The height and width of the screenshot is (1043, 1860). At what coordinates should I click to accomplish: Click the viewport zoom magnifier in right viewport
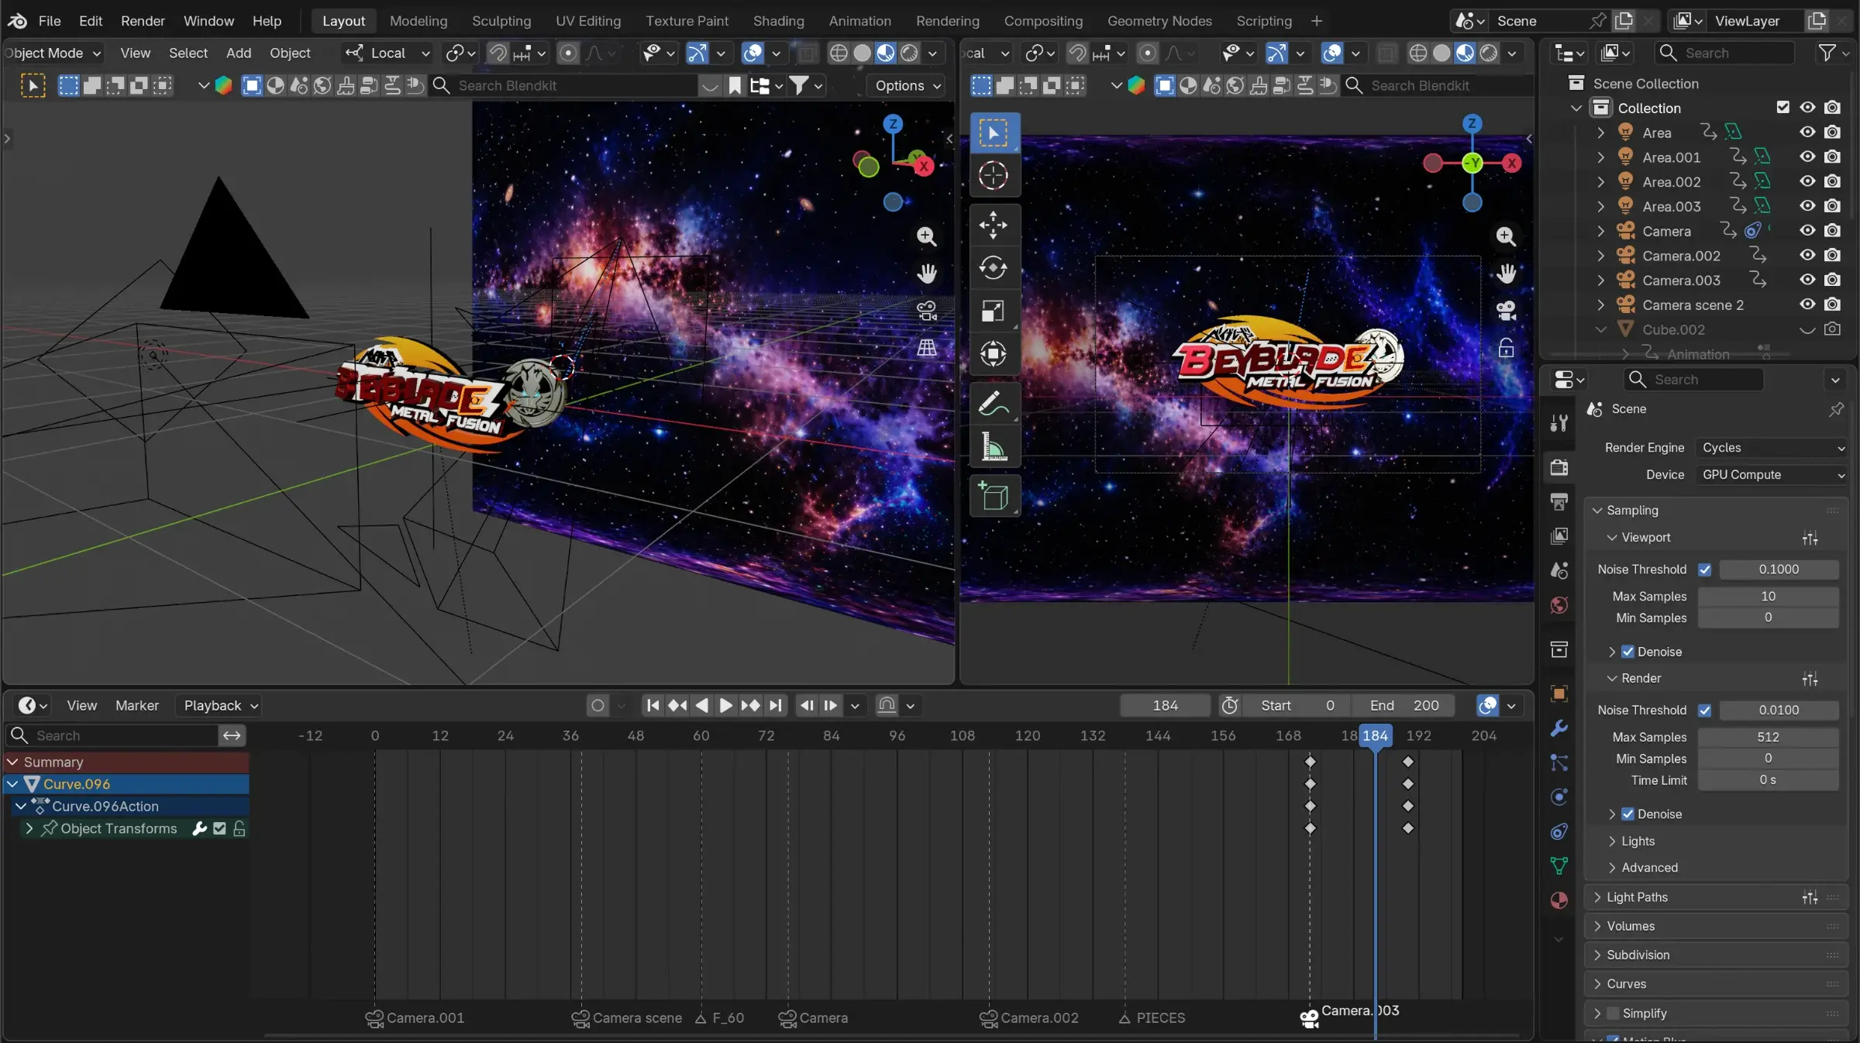coord(1506,236)
